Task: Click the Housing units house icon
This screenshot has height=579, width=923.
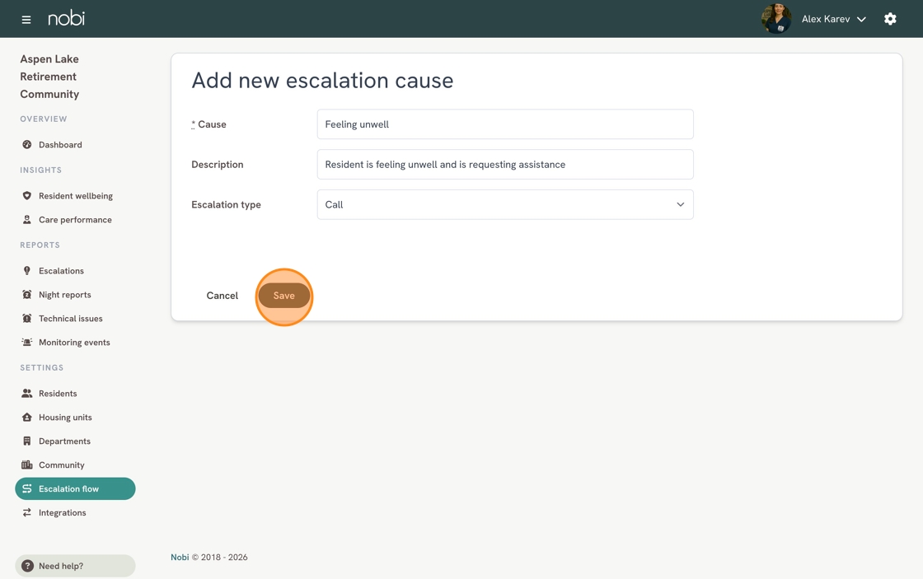Action: click(26, 418)
